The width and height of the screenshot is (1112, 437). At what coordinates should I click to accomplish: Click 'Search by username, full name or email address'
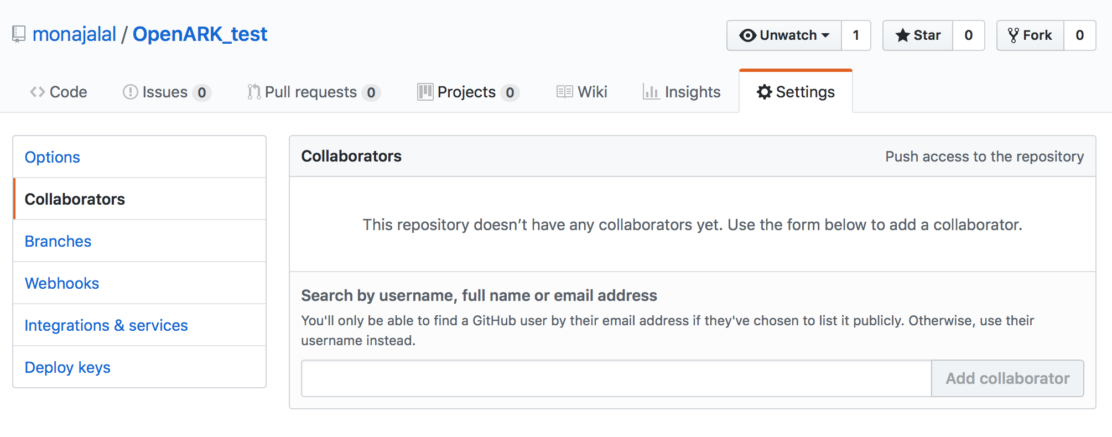(479, 295)
